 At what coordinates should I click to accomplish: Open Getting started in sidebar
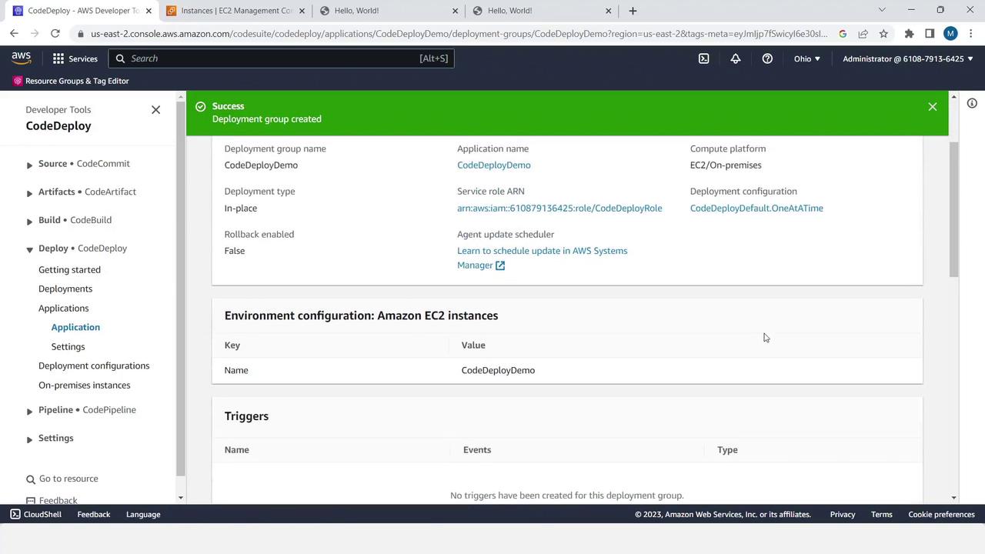69,269
